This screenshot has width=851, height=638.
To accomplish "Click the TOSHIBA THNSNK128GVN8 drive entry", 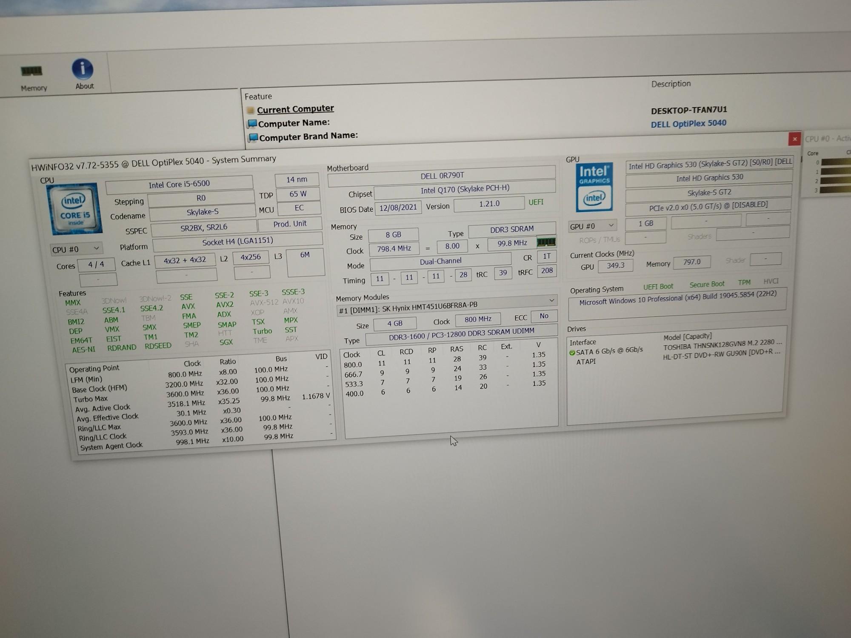I will pyautogui.click(x=722, y=345).
